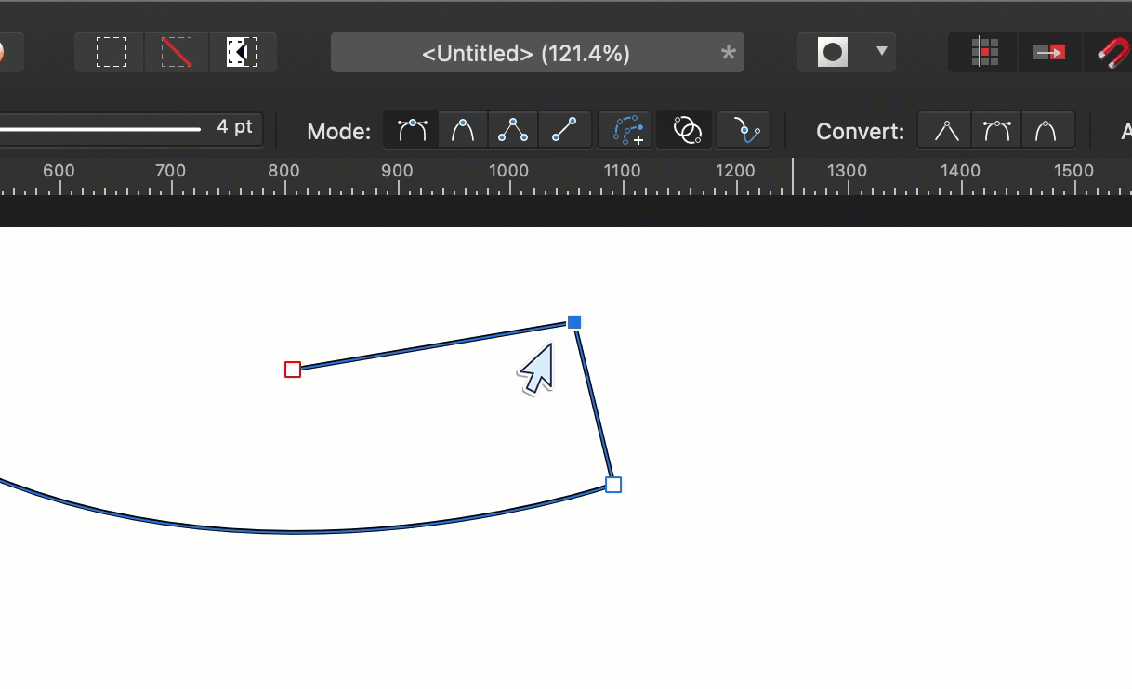This screenshot has width=1132, height=689.
Task: Click the red end node on canvas
Action: point(293,370)
